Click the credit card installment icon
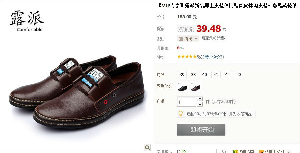Viewport: 300px width, 153px height. (x=261, y=152)
